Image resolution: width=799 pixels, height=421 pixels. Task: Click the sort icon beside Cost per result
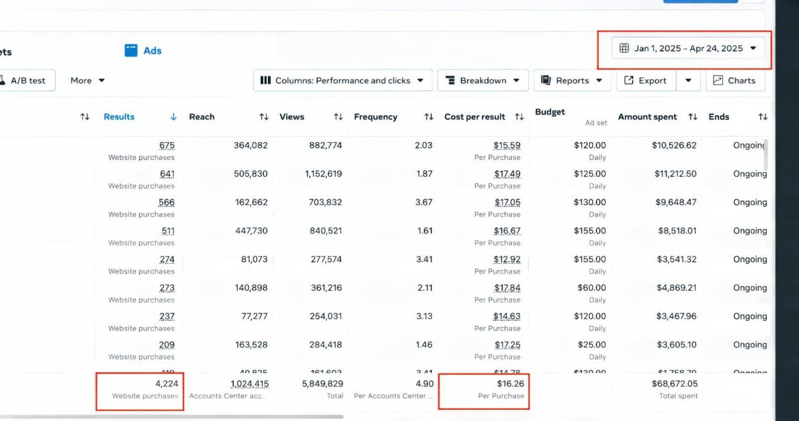pyautogui.click(x=519, y=117)
